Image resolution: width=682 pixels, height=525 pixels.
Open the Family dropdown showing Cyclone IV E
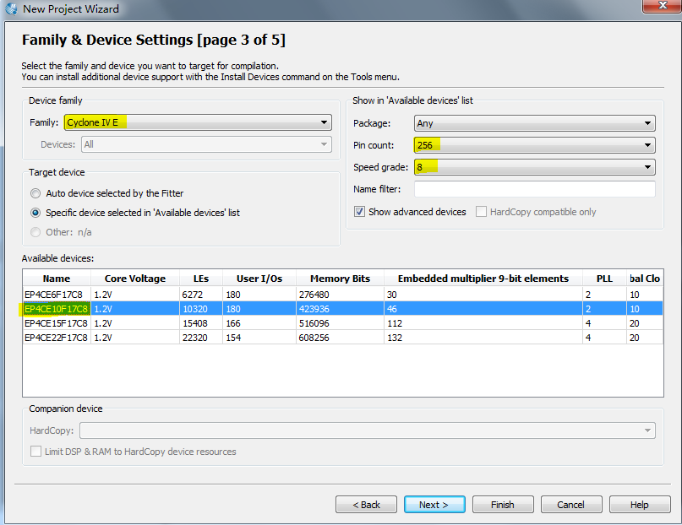coord(198,122)
